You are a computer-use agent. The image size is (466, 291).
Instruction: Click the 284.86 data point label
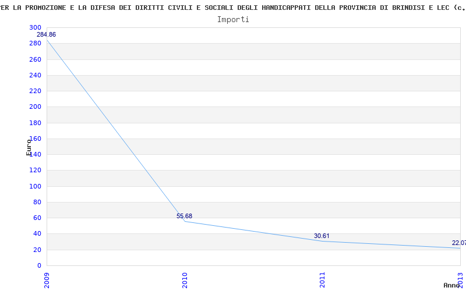pyautogui.click(x=46, y=35)
